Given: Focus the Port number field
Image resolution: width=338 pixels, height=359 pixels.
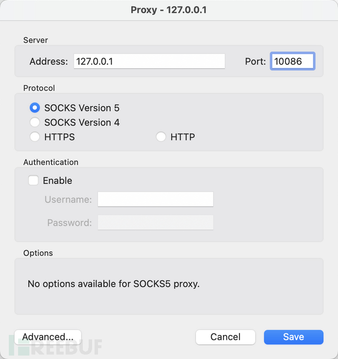Looking at the screenshot, I should pos(292,61).
